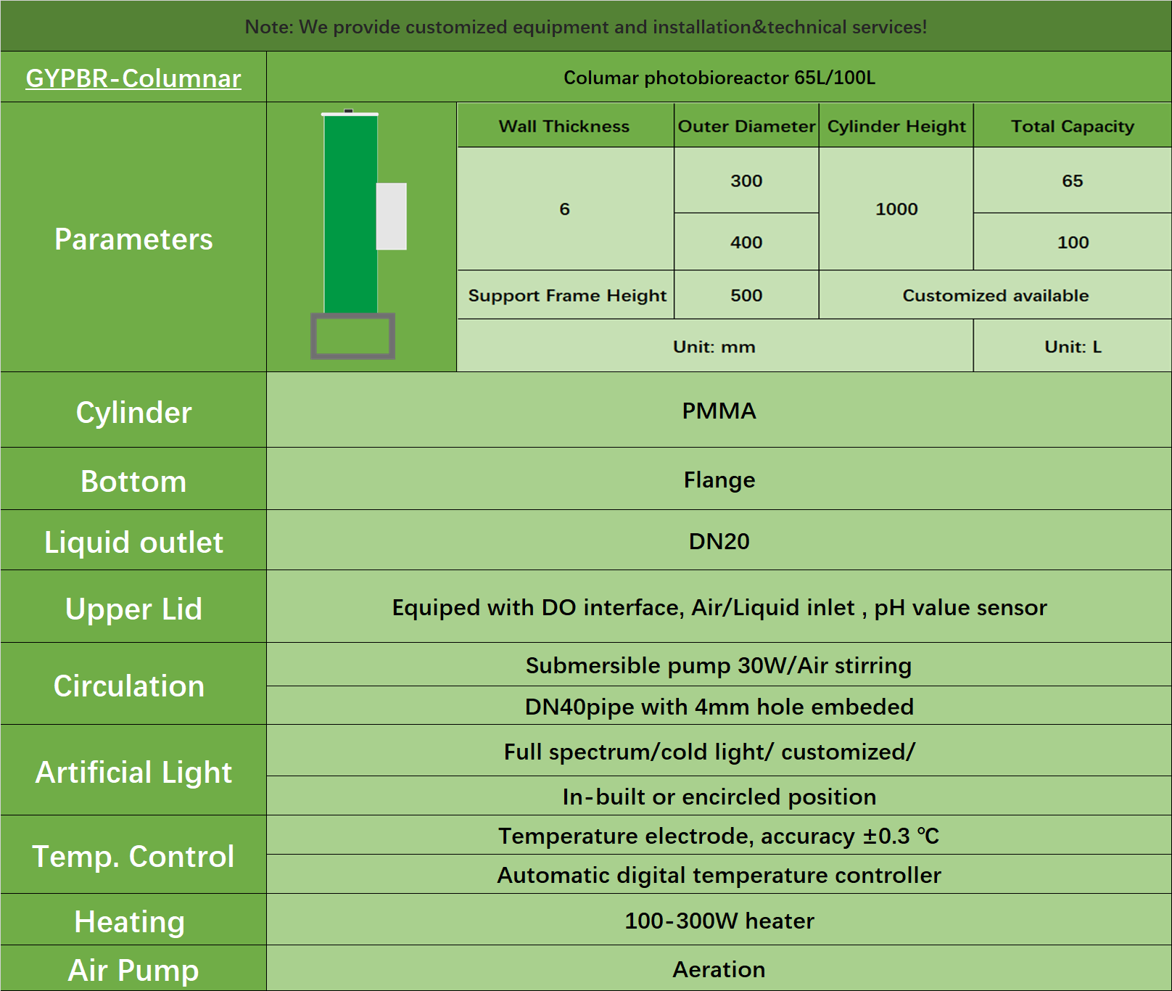
Task: Click the Cylinder Height column header
Action: pyautogui.click(x=896, y=126)
